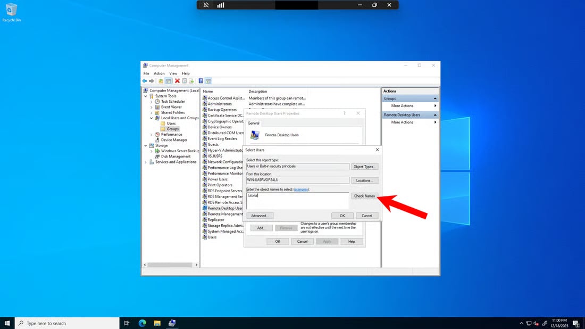Open the notification center icon
585x329 pixels.
(x=576, y=323)
